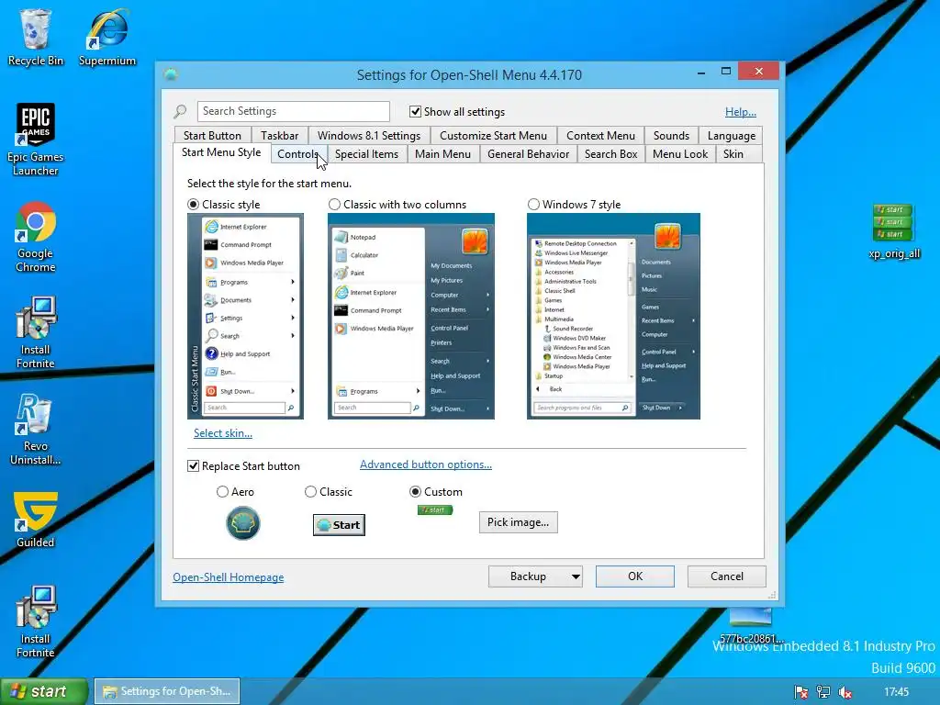Open the Windows 8.1 Settings tab
The width and height of the screenshot is (940, 705).
coord(369,136)
